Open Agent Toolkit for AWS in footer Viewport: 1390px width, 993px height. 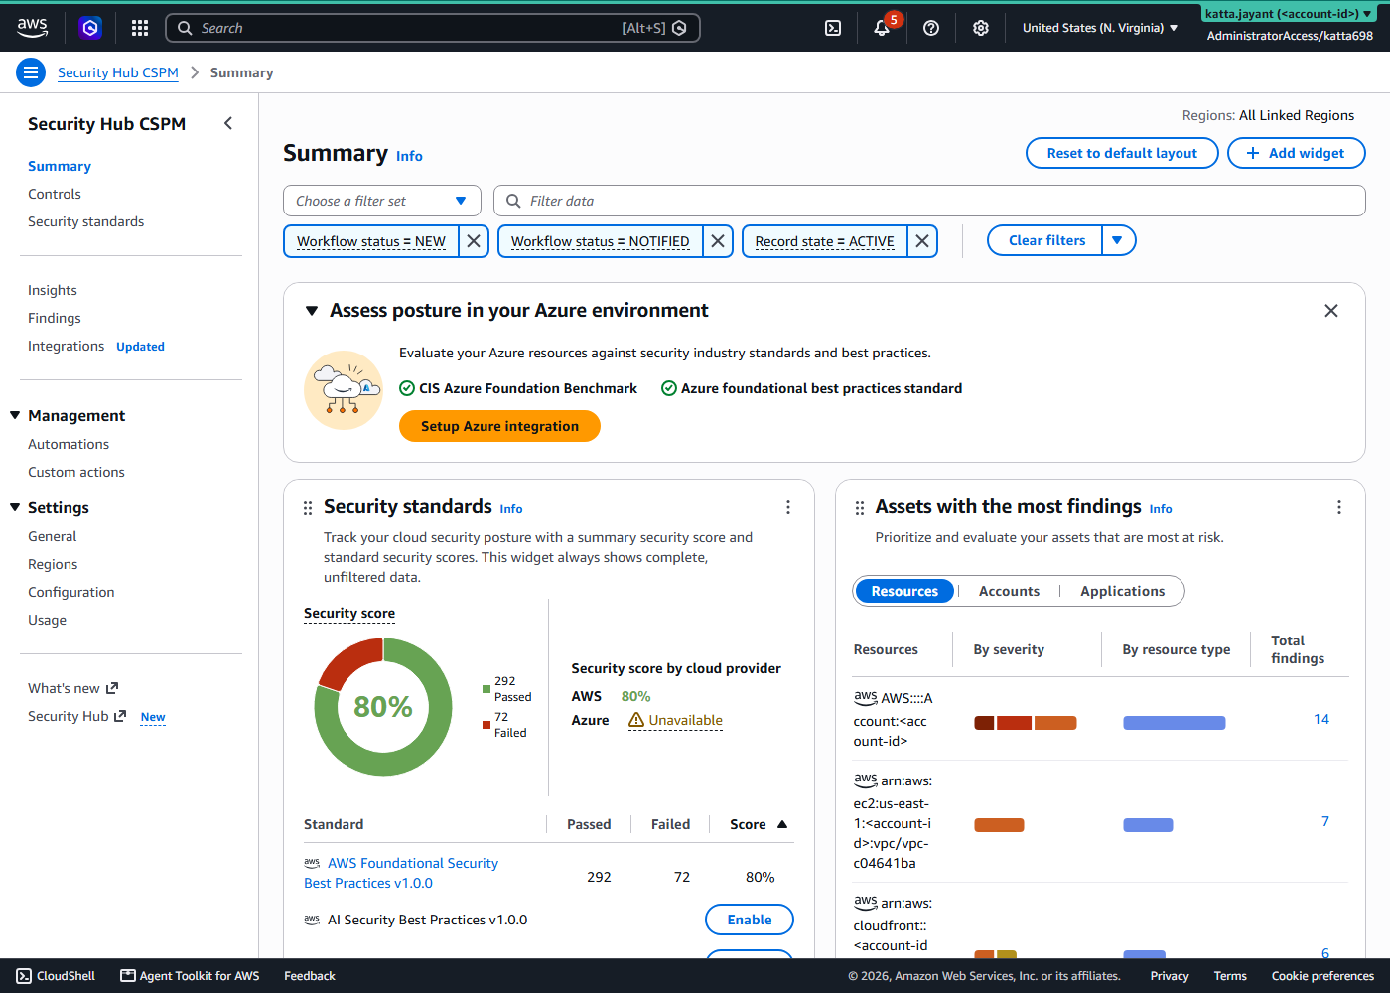coord(190,976)
